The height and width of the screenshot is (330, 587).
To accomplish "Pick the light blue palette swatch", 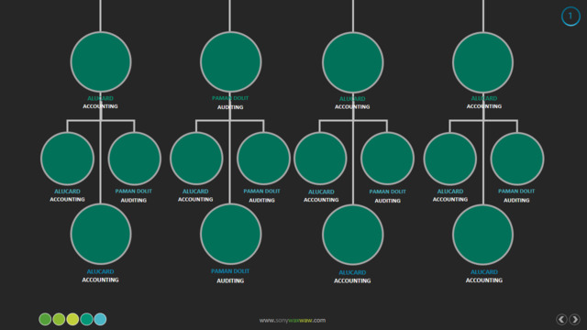I will tap(100, 319).
